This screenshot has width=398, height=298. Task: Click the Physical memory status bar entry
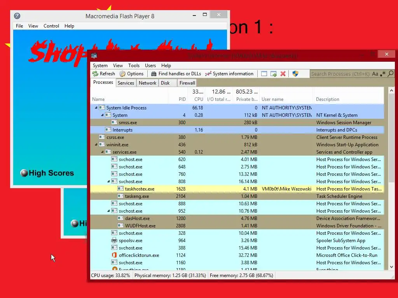coord(170,275)
